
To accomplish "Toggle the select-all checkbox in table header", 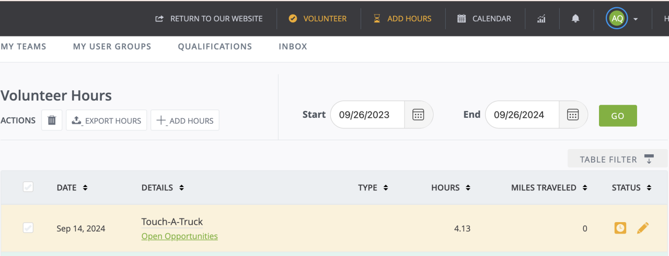I will (x=28, y=187).
